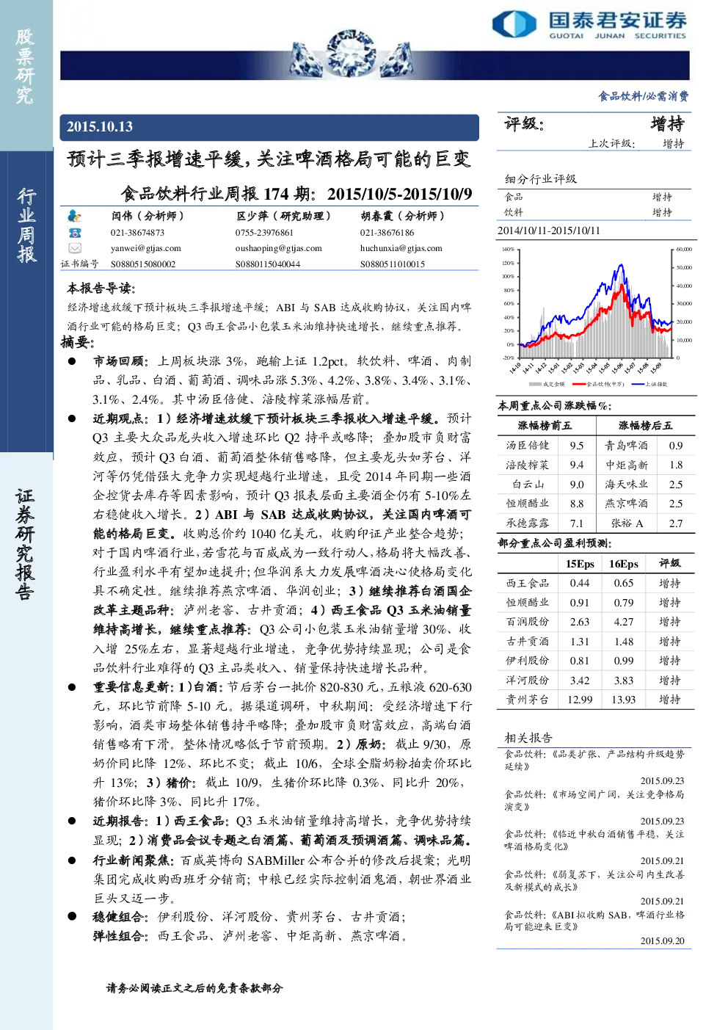
Task: Click the first bullet before 市场回顾
Action: pyautogui.click(x=72, y=361)
